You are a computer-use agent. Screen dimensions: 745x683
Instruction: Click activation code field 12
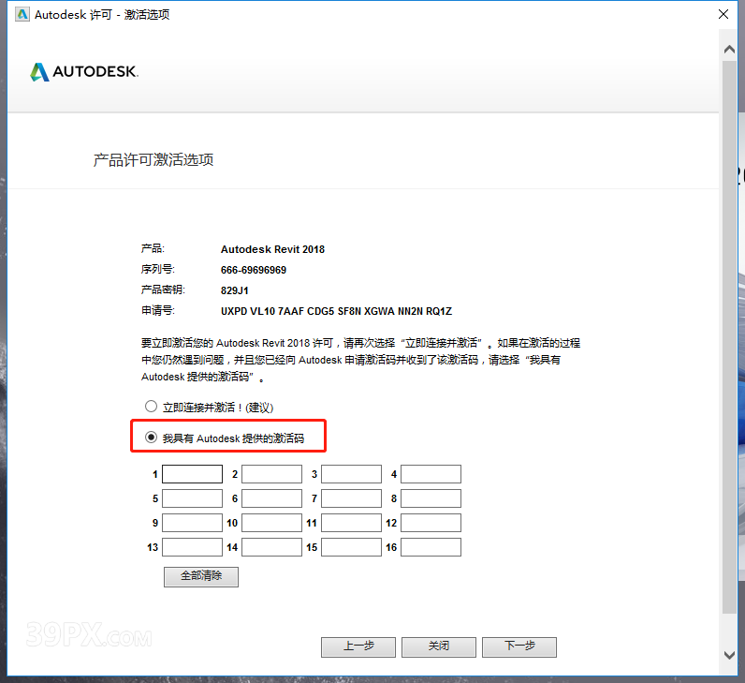(431, 523)
